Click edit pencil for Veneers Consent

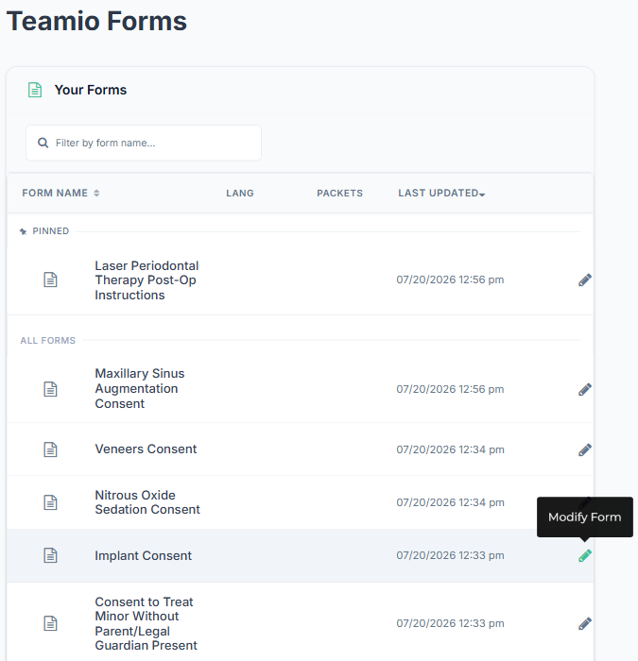585,449
